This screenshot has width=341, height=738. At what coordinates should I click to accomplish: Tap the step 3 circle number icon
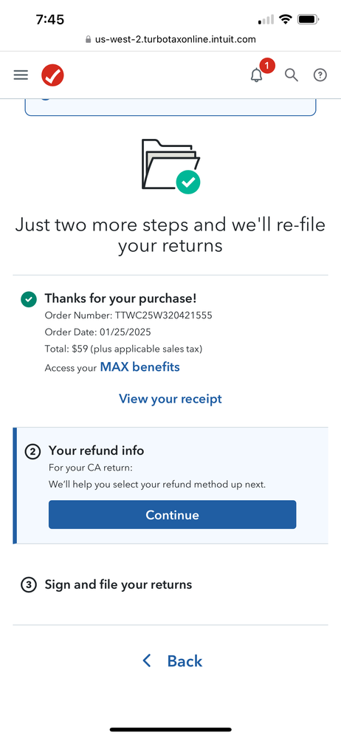[x=29, y=585]
